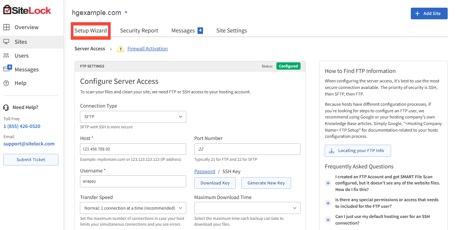Switch to the Security Report tab

pyautogui.click(x=139, y=31)
